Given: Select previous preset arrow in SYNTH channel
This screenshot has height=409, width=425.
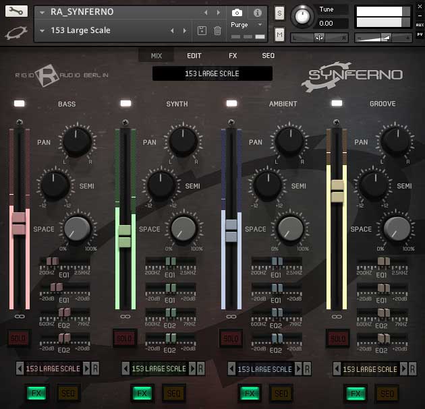Looking at the screenshot, I should coord(125,369).
